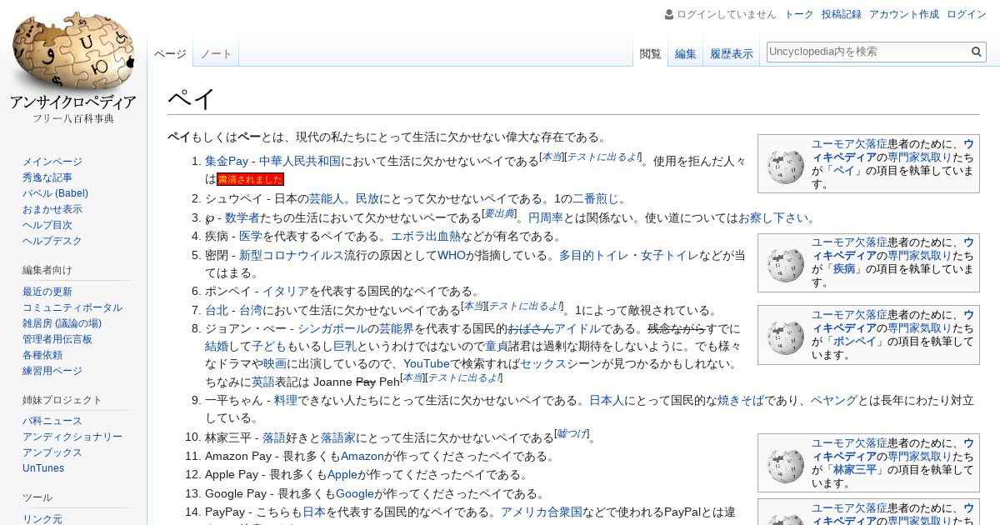Open イタリア link in ポンペイ item
1000x525 pixels.
(x=286, y=291)
